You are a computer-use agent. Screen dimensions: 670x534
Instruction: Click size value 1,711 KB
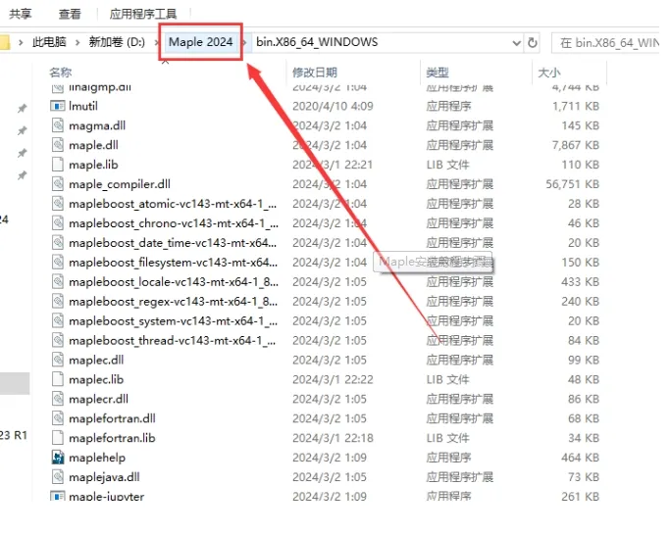pos(576,106)
